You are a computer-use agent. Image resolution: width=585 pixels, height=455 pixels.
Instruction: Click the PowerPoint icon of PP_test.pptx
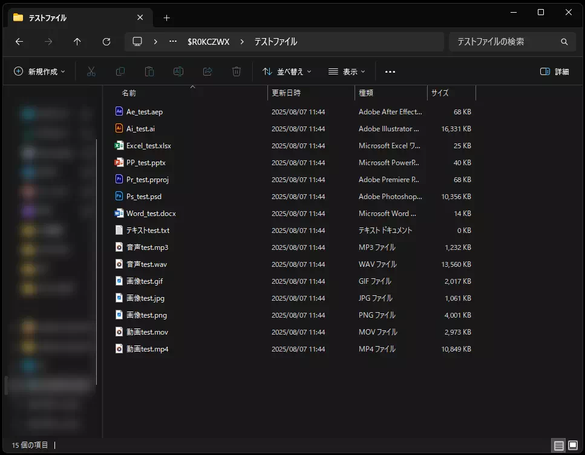(x=119, y=162)
